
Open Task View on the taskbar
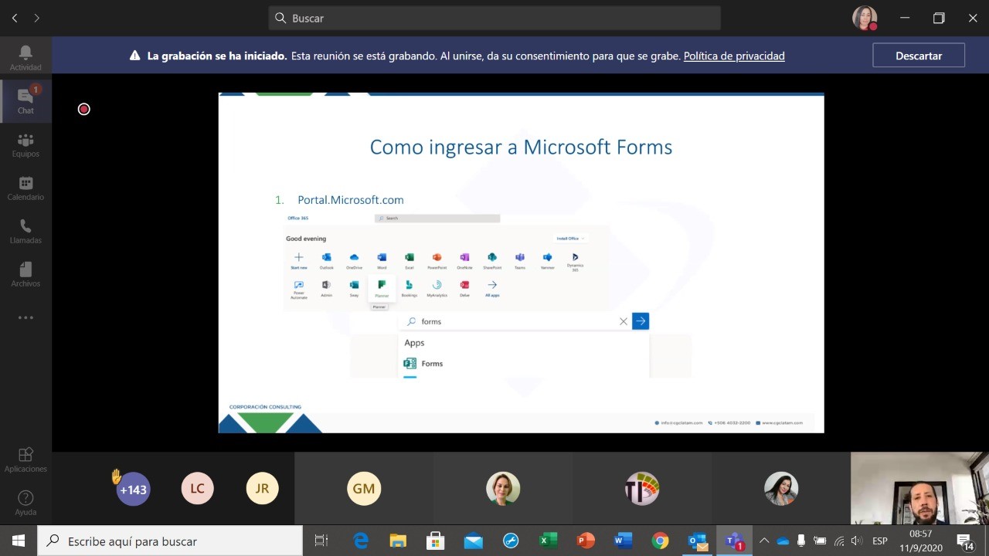pyautogui.click(x=321, y=541)
